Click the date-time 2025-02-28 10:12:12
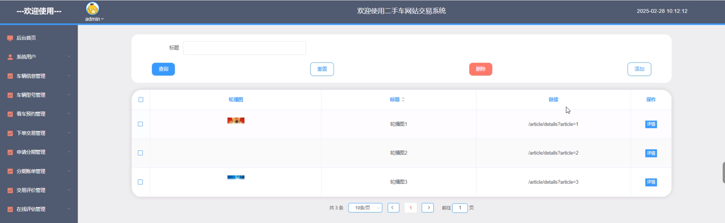 click(x=662, y=11)
